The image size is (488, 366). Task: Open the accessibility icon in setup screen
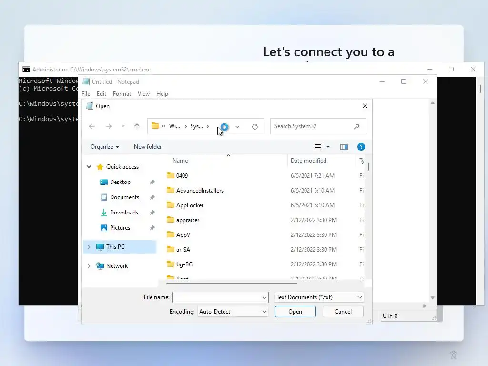pyautogui.click(x=454, y=355)
